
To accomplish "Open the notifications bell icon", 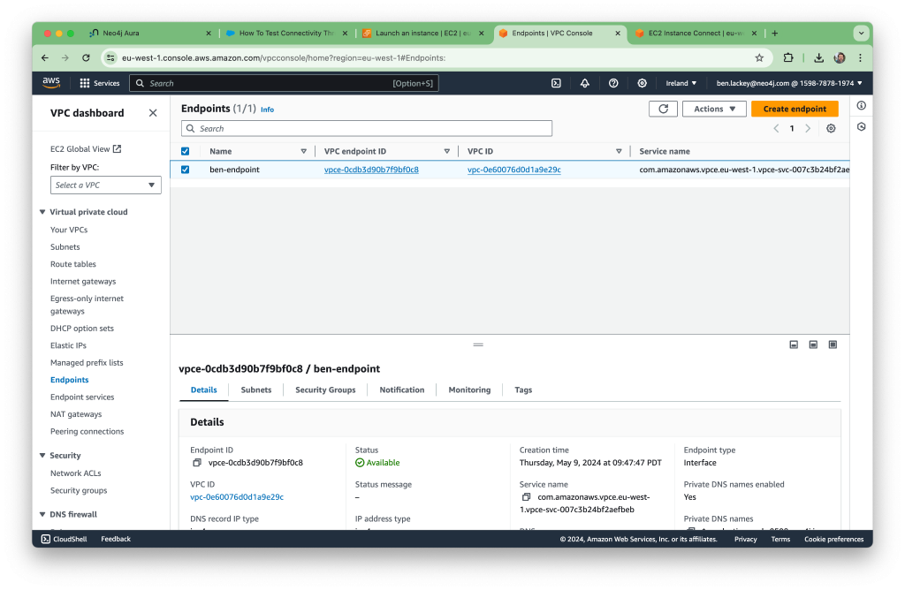I will pos(584,83).
